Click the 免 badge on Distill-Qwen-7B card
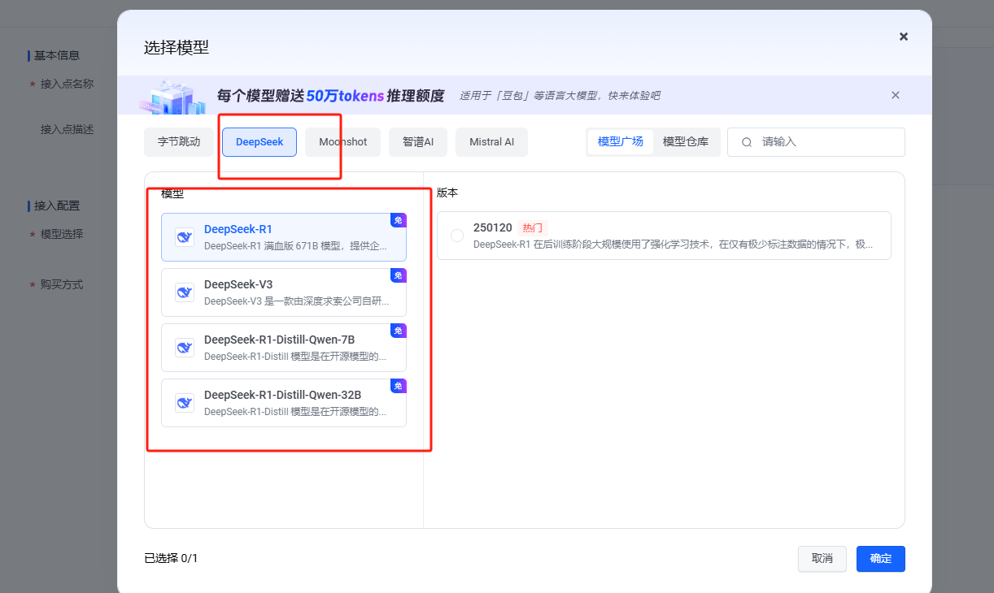994x593 pixels. tap(399, 331)
